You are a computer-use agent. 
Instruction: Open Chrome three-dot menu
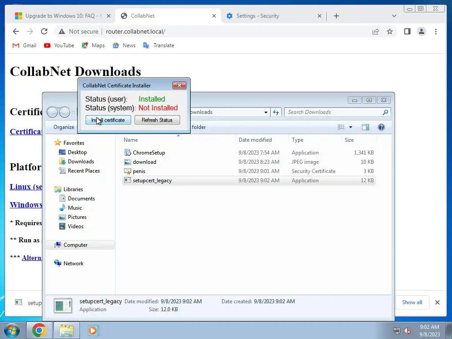click(x=436, y=31)
